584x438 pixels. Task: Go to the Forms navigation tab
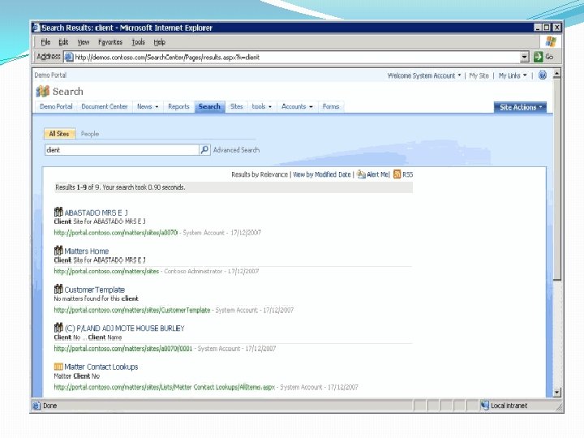tap(331, 106)
